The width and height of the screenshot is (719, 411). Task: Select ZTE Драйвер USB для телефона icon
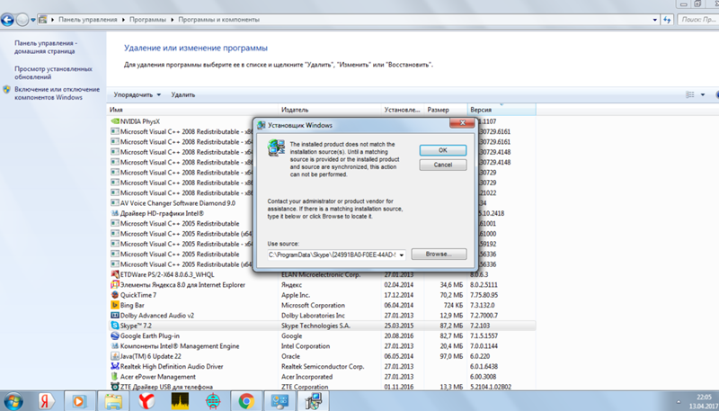(115, 387)
